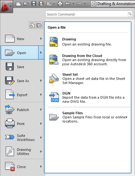Click the AutoCAD application menu logo
135x176 pixels.
[6, 6]
